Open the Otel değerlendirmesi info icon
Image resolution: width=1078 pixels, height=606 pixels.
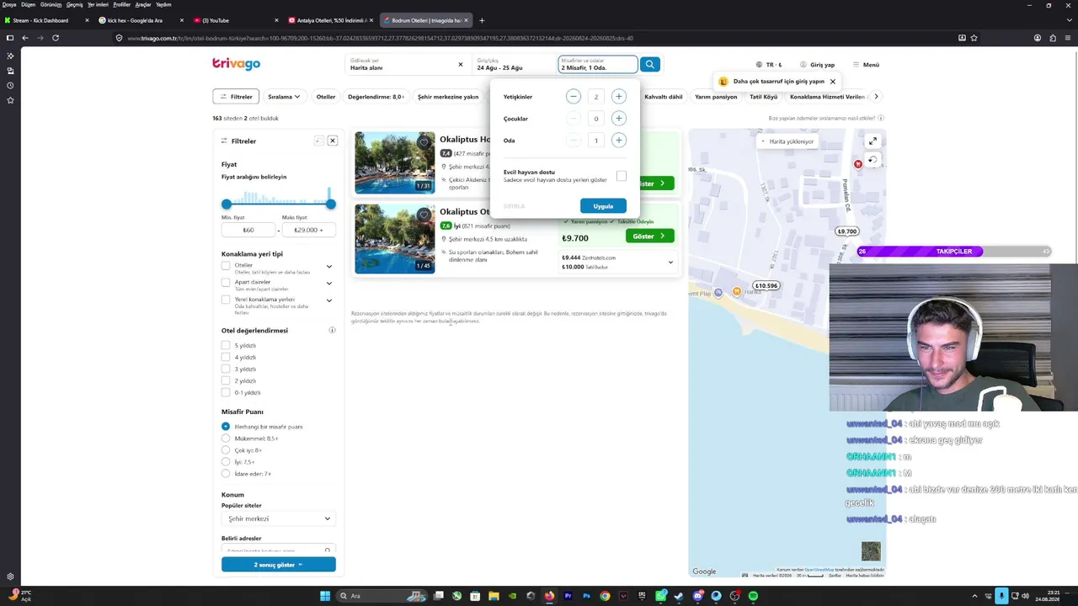[x=332, y=331]
